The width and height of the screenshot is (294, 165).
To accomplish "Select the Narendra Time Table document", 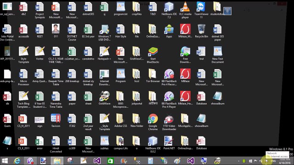I will [56, 97].
